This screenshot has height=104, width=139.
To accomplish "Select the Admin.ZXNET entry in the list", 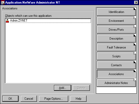I will [x=50, y=21].
